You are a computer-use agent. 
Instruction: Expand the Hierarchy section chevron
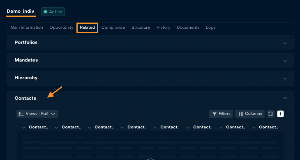[x=285, y=78]
